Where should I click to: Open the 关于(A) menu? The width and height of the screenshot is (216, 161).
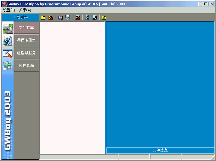[25, 10]
